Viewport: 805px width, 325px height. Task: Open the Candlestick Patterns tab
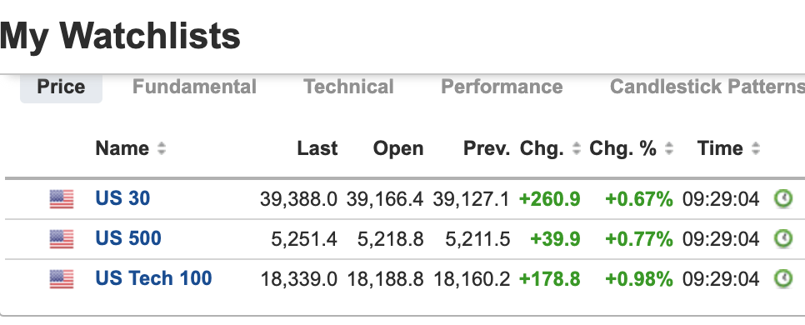coord(707,87)
